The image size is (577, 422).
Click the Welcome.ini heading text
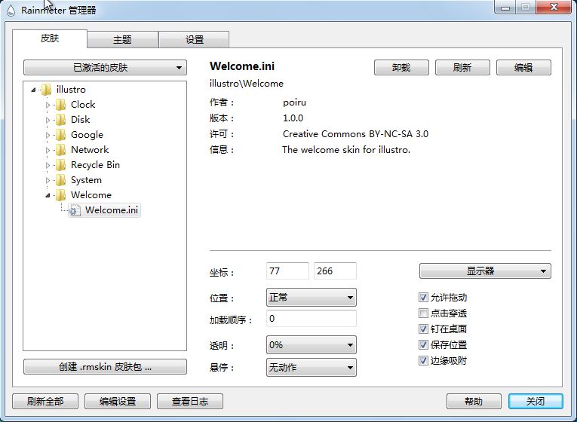[x=242, y=66]
